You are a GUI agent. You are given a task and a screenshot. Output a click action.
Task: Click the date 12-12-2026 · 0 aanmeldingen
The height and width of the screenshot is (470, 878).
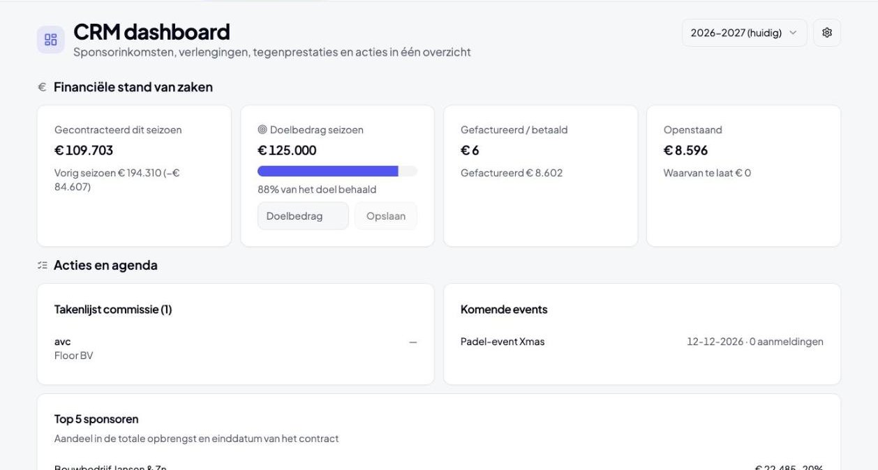coord(755,342)
